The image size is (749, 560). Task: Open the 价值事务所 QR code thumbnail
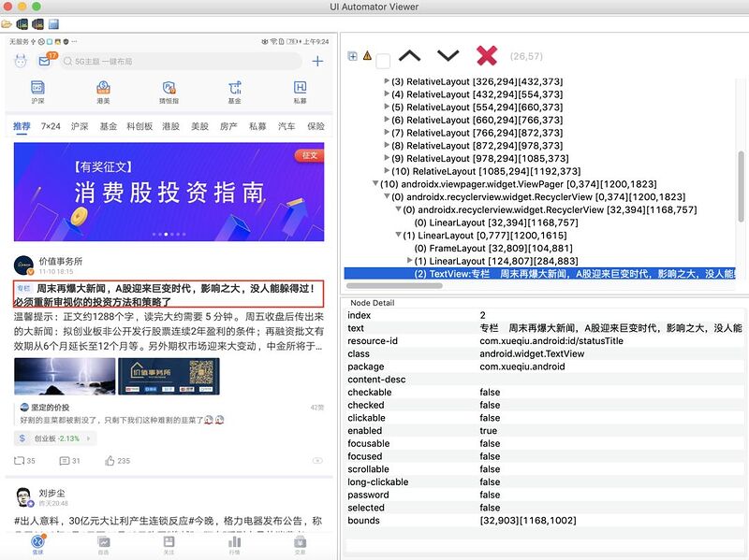pos(169,377)
